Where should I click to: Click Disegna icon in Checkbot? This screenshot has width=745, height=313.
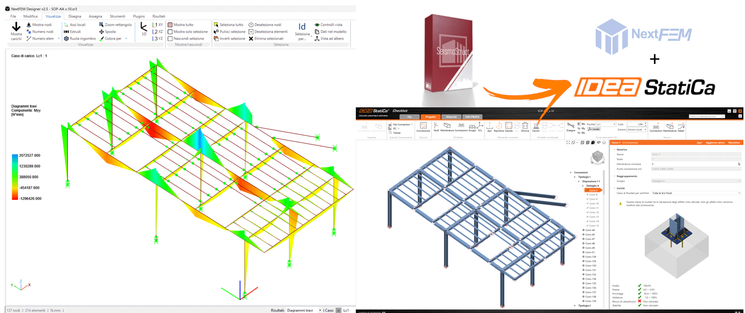tap(571, 125)
